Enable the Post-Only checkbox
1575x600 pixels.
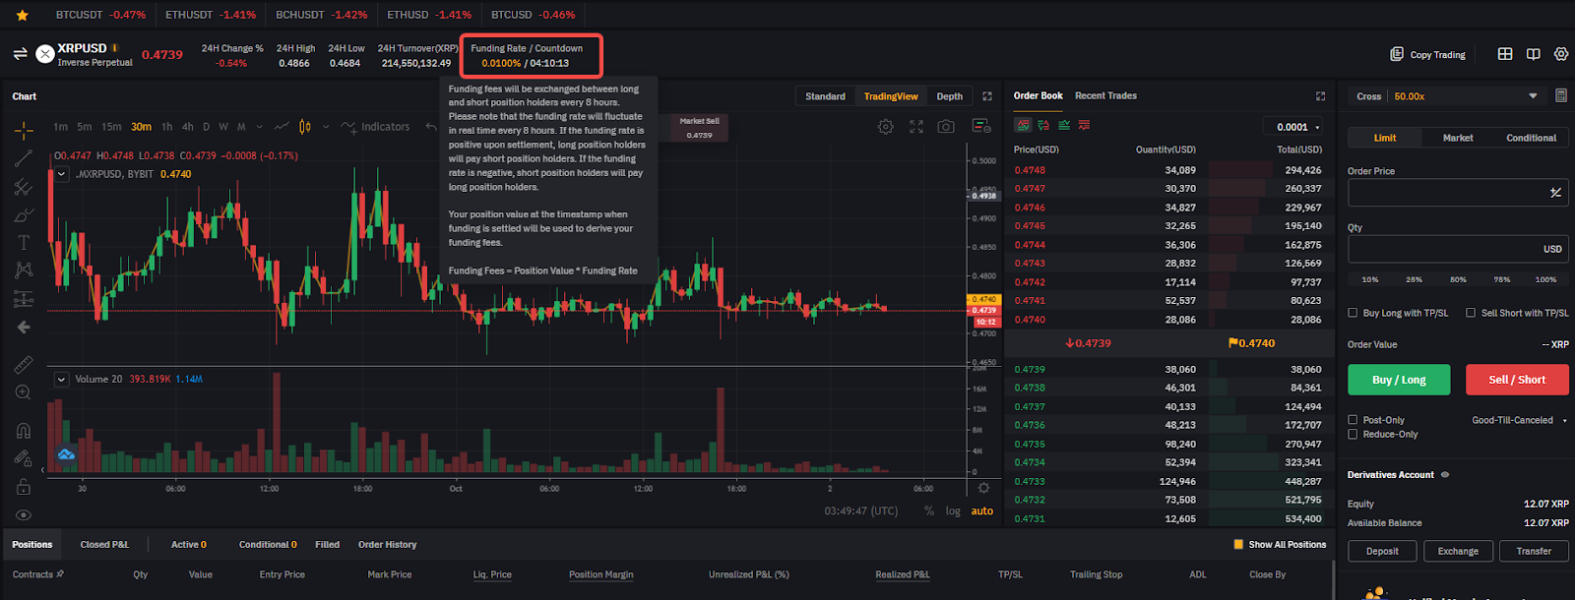1353,420
